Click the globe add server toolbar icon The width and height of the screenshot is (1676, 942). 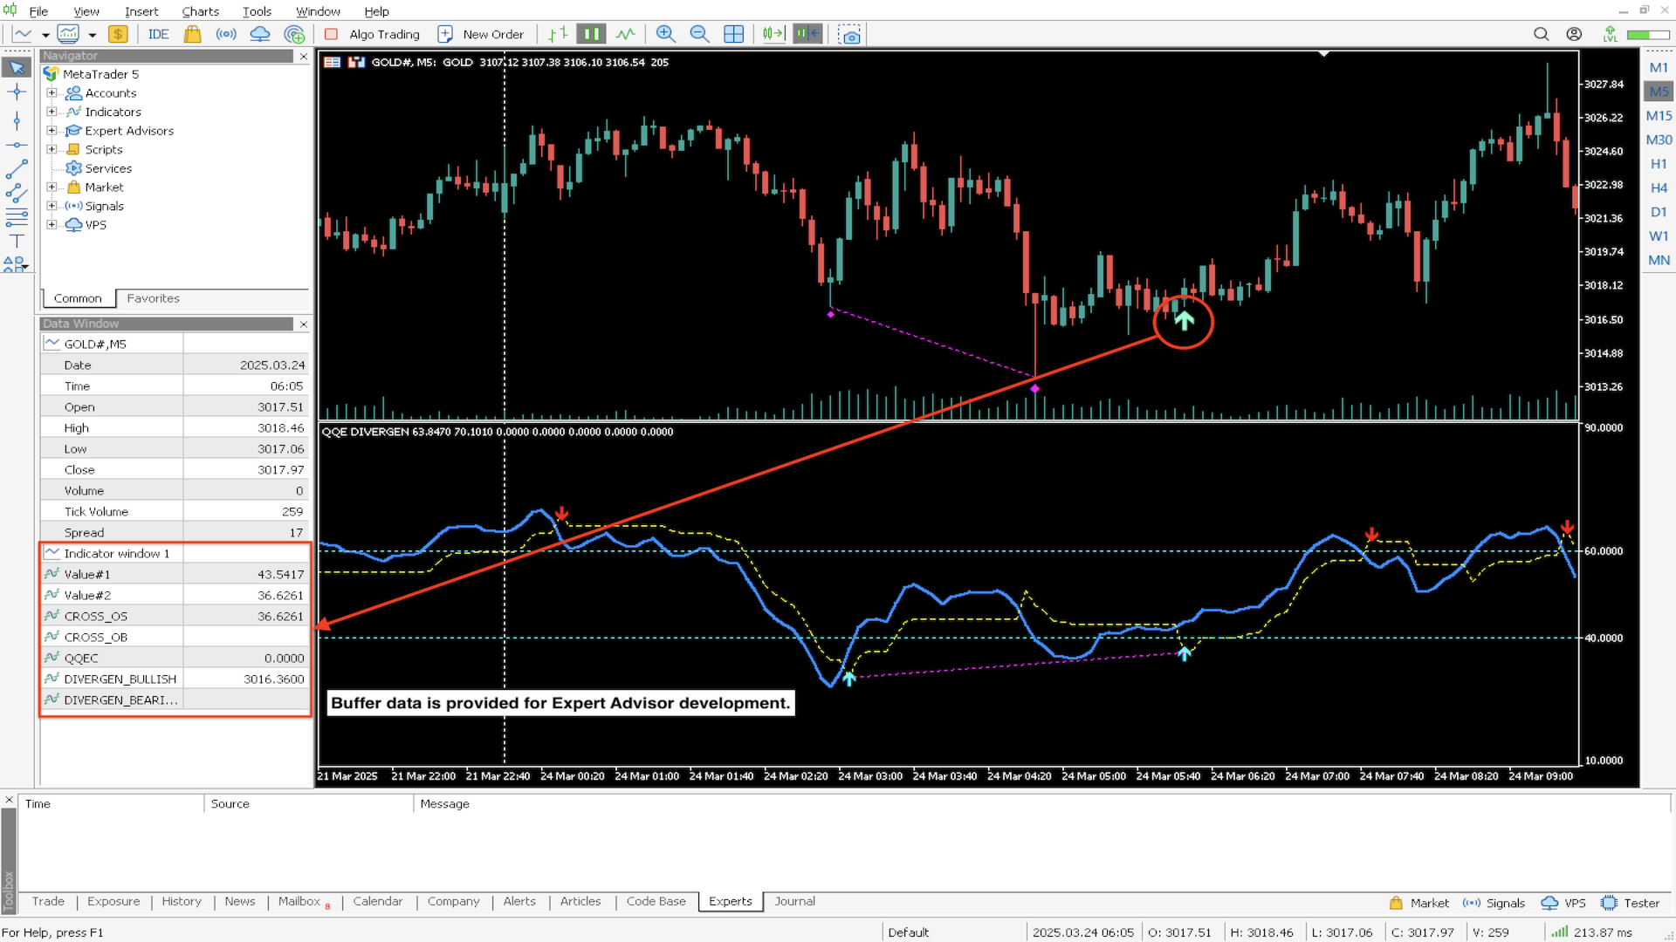point(295,34)
